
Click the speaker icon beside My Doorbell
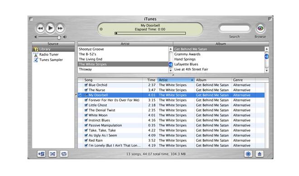pos(80,95)
